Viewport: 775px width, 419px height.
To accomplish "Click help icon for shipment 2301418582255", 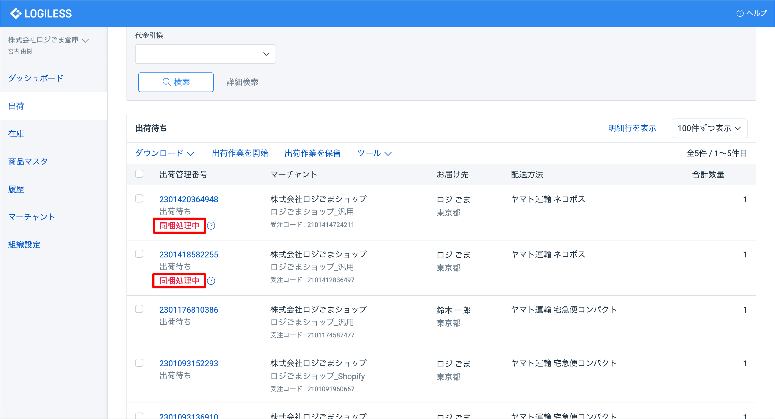I will (211, 281).
